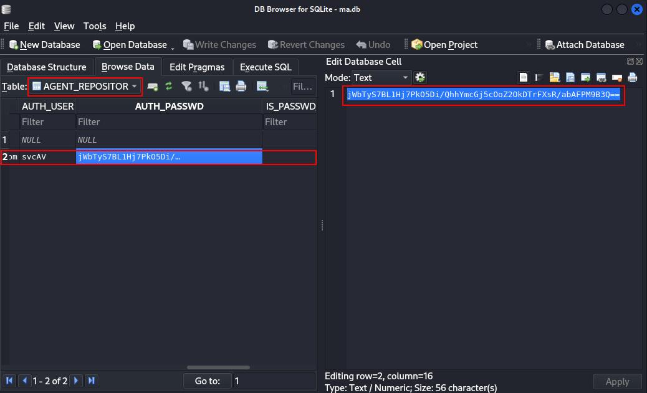The image size is (647, 393).
Task: Open the File menu
Action: (11, 26)
